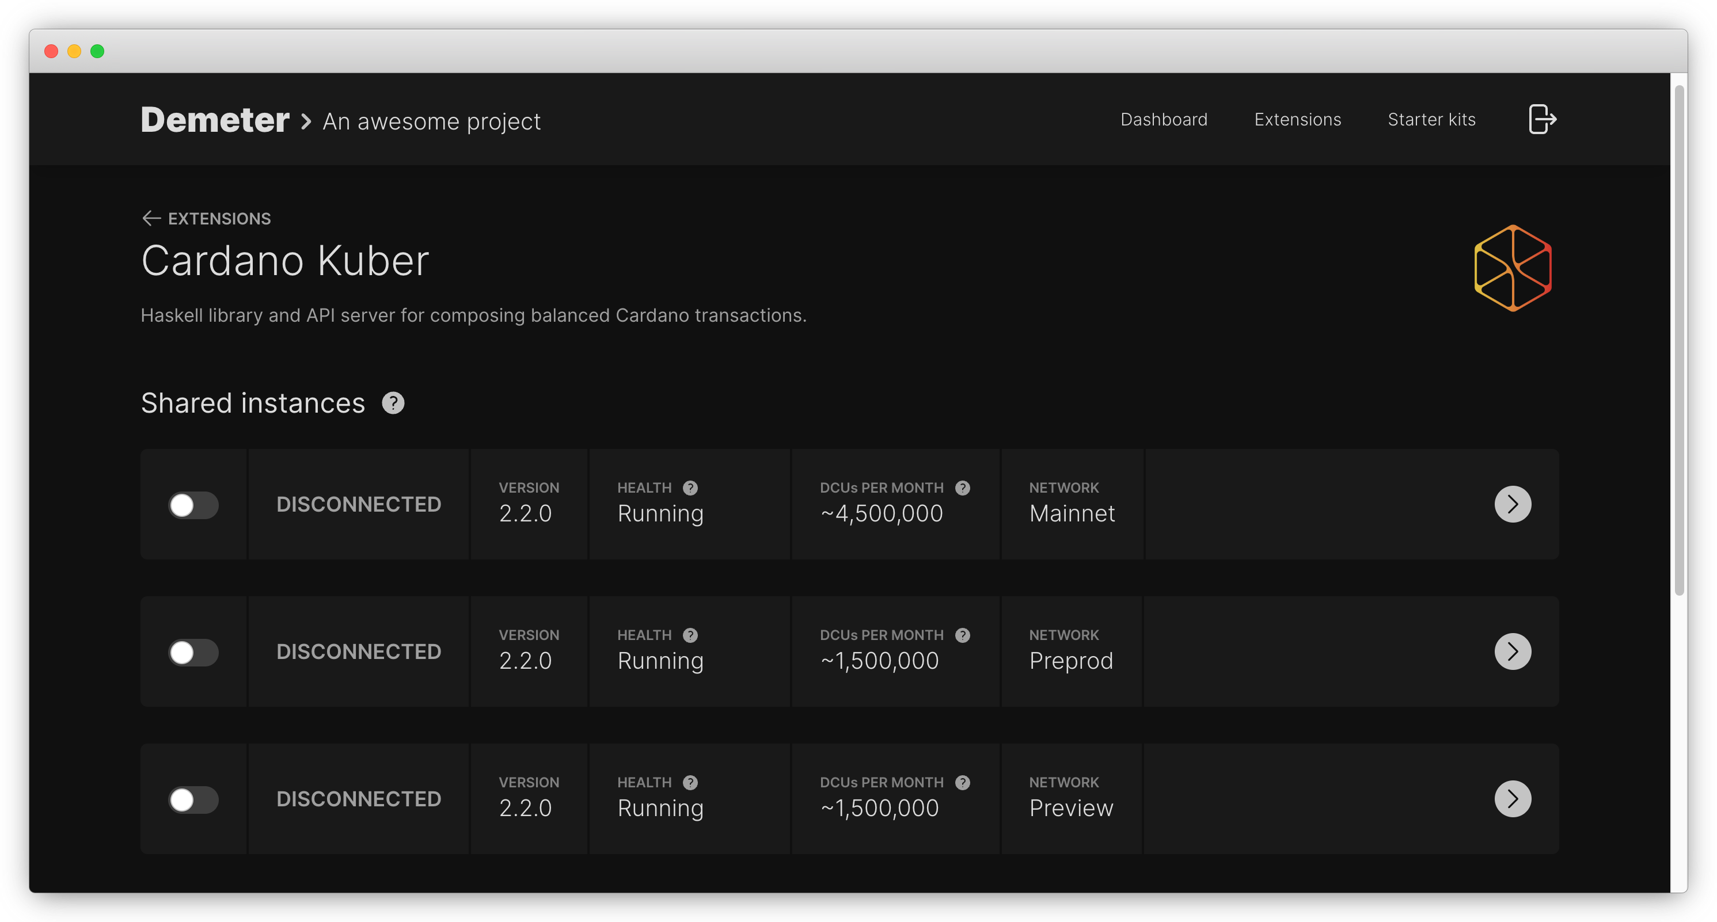Click the vertical page scrollbar
Viewport: 1717px width, 922px height.
click(1679, 340)
